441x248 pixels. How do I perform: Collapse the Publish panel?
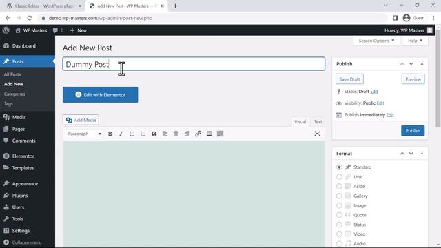[422, 64]
